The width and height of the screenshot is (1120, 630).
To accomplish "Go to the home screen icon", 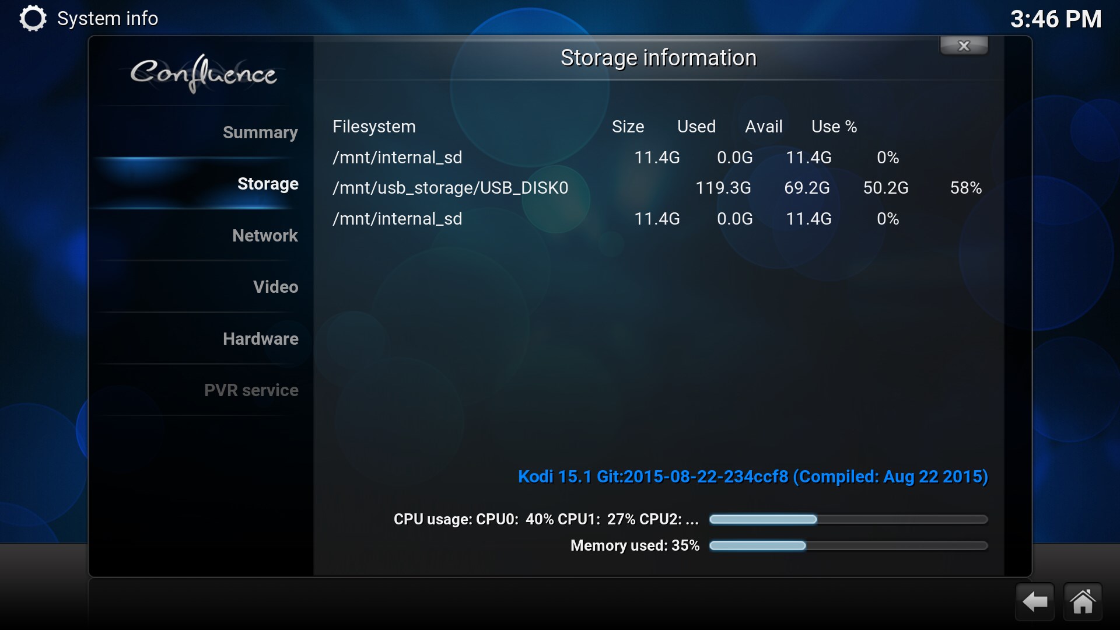I will coord(1083,601).
